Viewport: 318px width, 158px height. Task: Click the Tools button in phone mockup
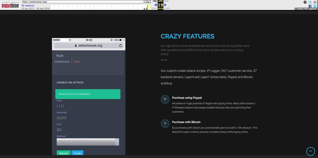pyautogui.click(x=77, y=153)
